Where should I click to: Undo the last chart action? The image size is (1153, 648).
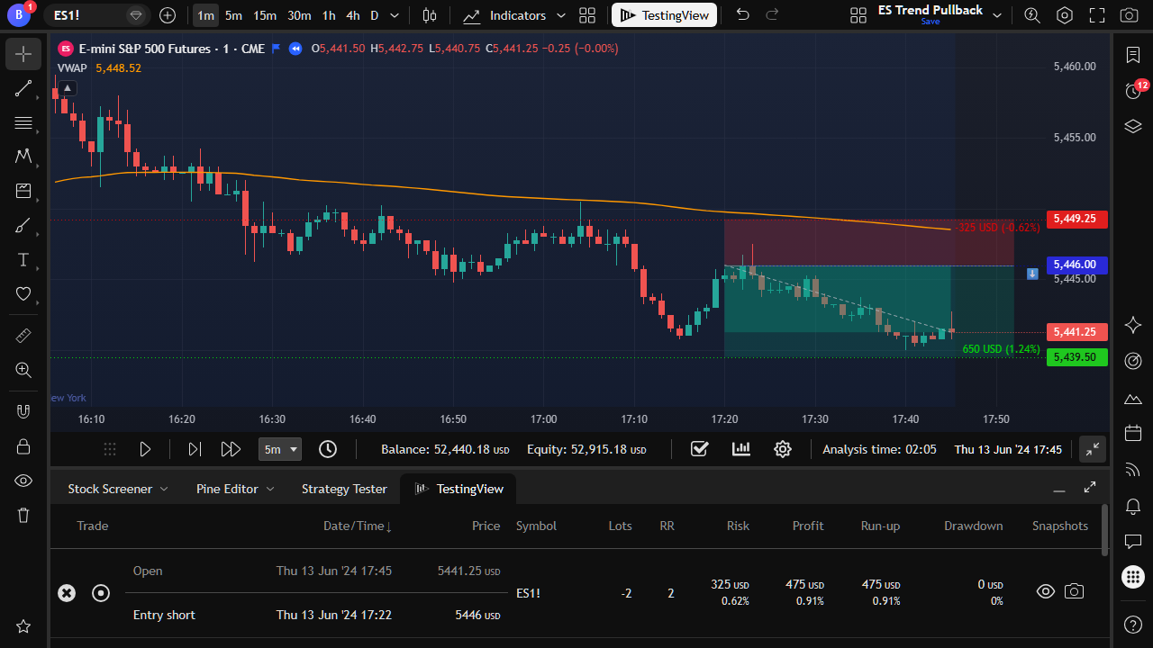[742, 15]
